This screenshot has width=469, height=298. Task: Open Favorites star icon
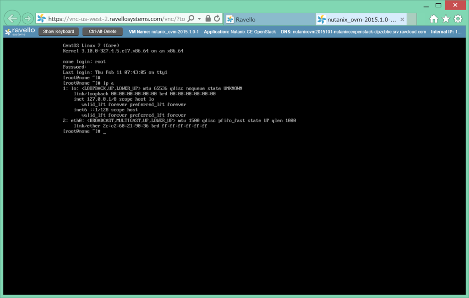pyautogui.click(x=446, y=19)
